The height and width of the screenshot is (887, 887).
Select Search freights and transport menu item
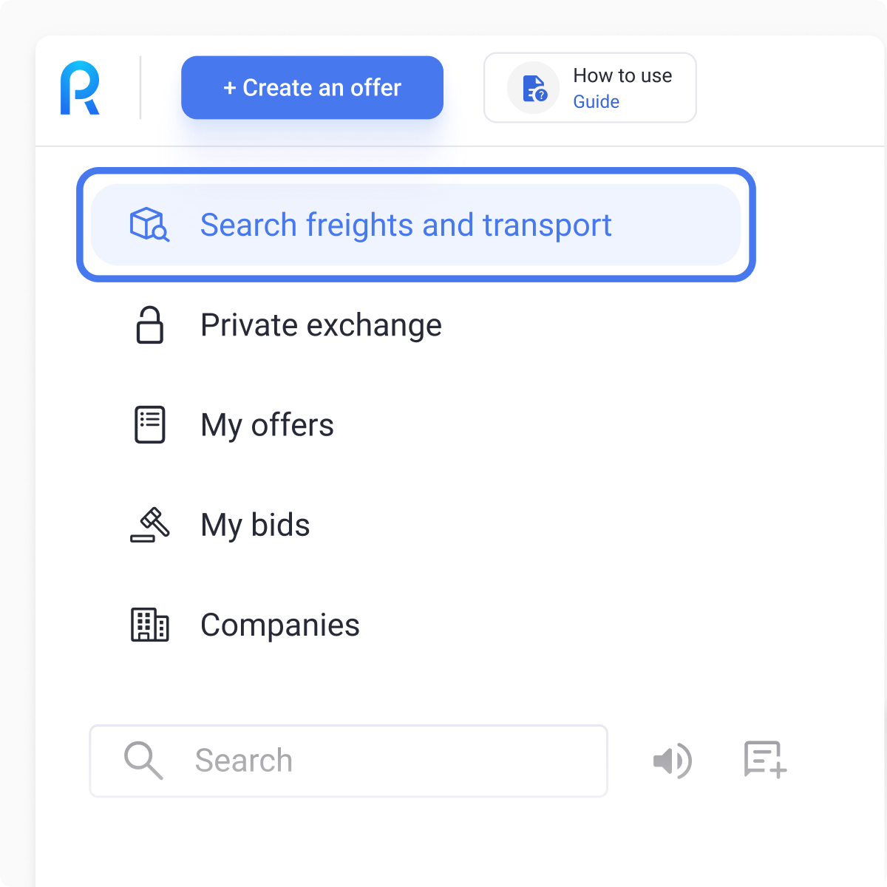pos(416,225)
